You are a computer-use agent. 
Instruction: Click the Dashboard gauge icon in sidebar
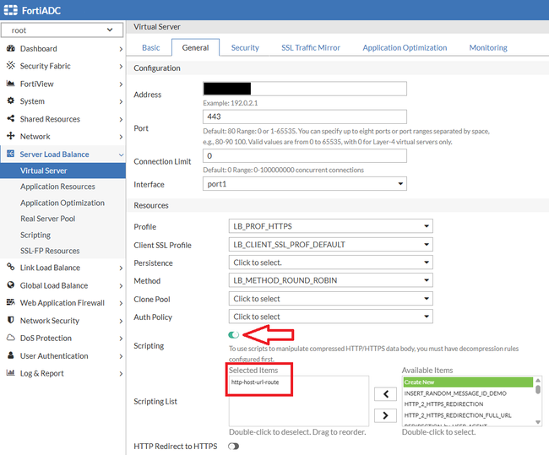pyautogui.click(x=11, y=49)
